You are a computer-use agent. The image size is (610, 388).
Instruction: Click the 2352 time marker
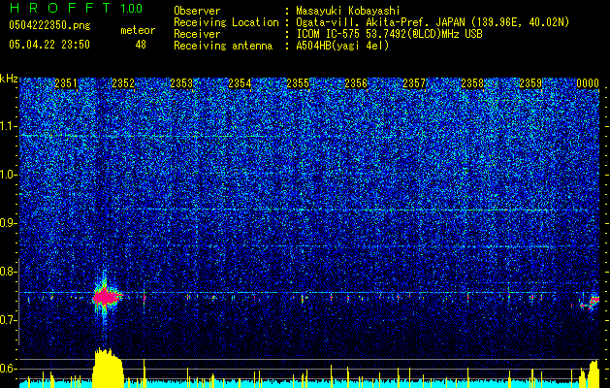123,83
